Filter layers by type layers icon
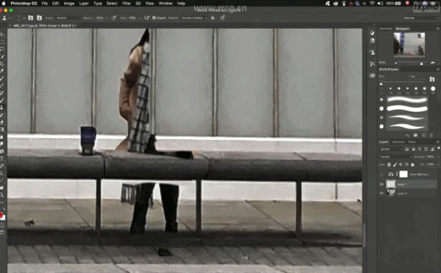 point(419,149)
